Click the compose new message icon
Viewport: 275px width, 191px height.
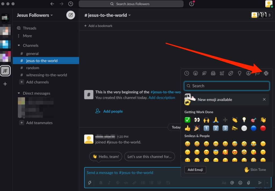(x=71, y=15)
